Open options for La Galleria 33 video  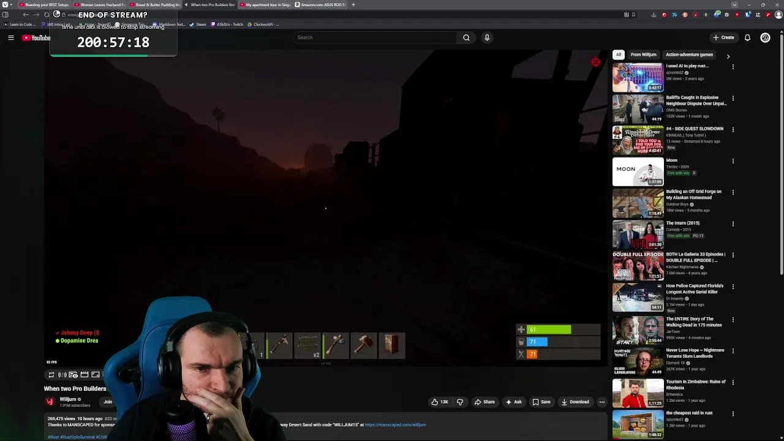tap(733, 255)
